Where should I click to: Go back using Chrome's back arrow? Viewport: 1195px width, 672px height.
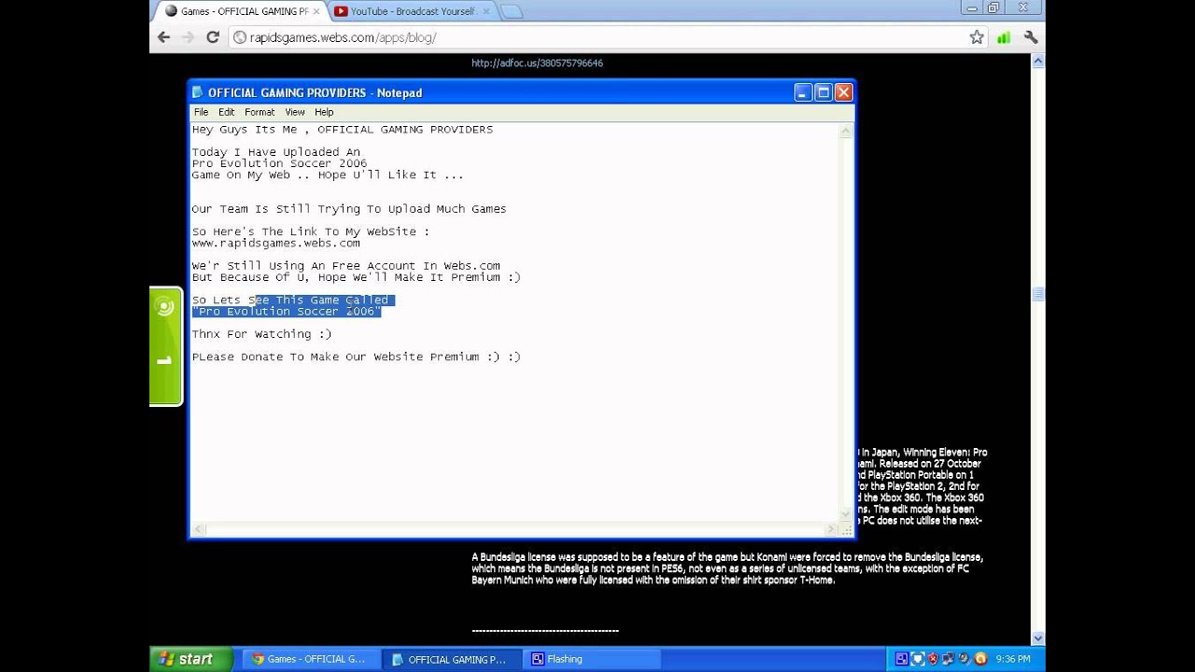coord(163,37)
